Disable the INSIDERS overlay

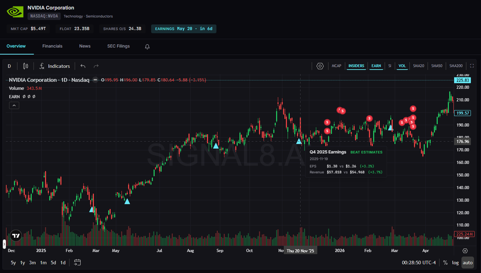click(356, 66)
